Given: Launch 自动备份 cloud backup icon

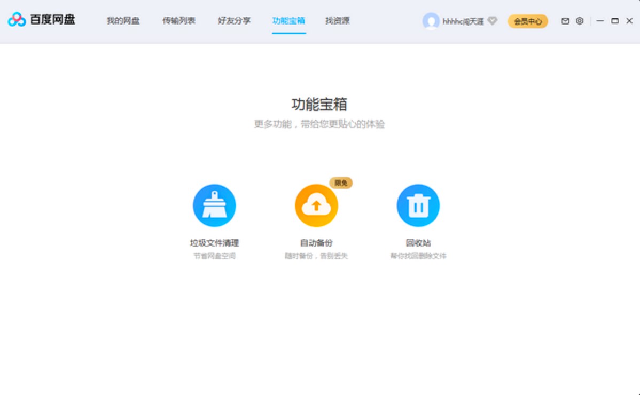Looking at the screenshot, I should tap(316, 205).
